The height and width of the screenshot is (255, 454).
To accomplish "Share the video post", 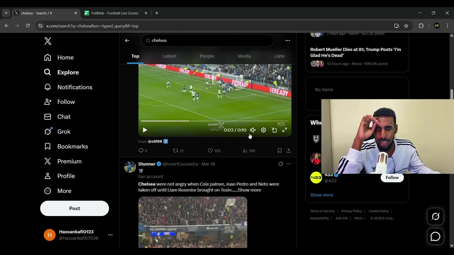I will [289, 151].
